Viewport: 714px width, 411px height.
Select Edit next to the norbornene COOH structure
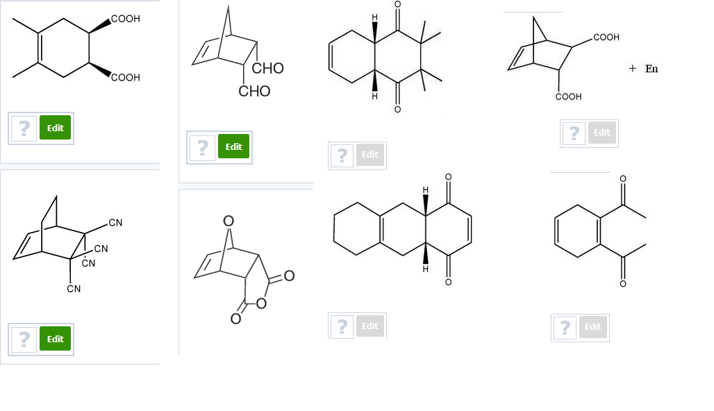601,133
